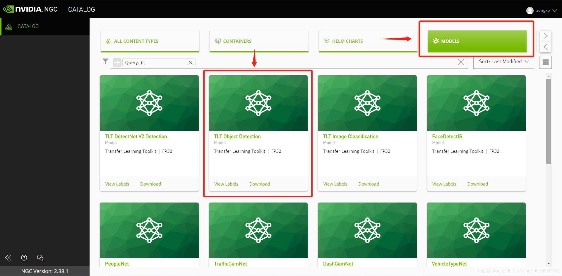Click TLT Object Detection card thumbnail
The image size is (562, 276).
[x=258, y=103]
